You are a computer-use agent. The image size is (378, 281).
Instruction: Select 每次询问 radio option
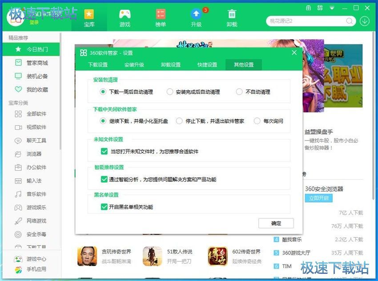point(269,121)
